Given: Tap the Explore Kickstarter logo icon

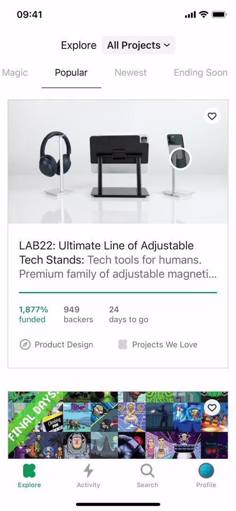Looking at the screenshot, I should point(29,471).
